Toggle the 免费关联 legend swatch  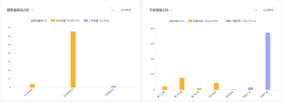click(x=191, y=21)
